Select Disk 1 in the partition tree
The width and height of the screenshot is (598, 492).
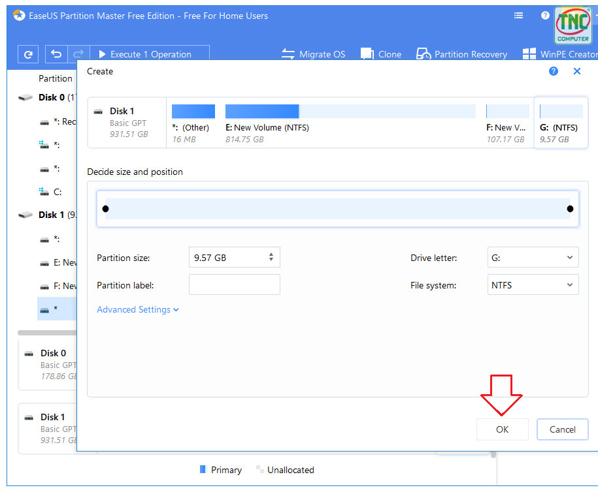[47, 215]
